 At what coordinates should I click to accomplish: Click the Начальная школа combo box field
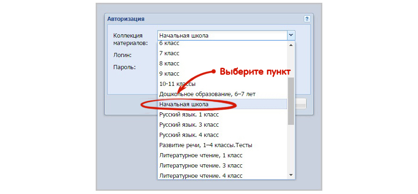point(222,35)
